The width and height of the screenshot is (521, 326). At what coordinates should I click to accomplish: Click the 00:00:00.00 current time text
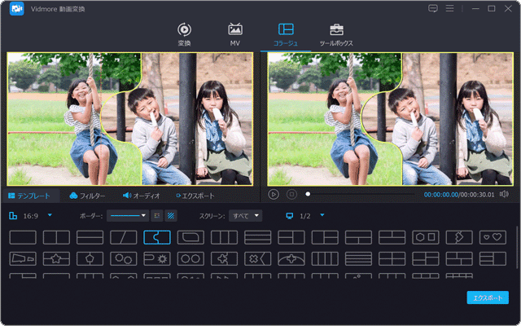click(x=441, y=195)
